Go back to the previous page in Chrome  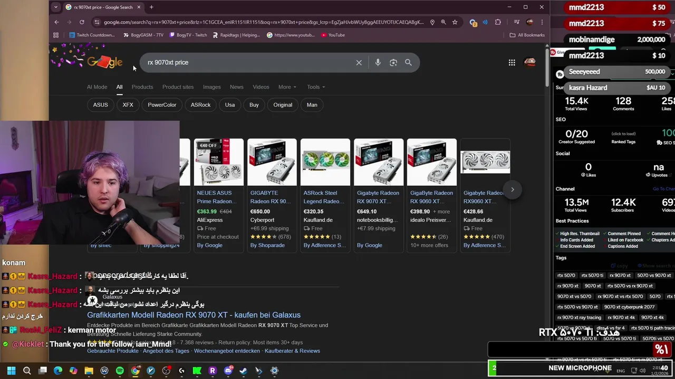(x=56, y=22)
